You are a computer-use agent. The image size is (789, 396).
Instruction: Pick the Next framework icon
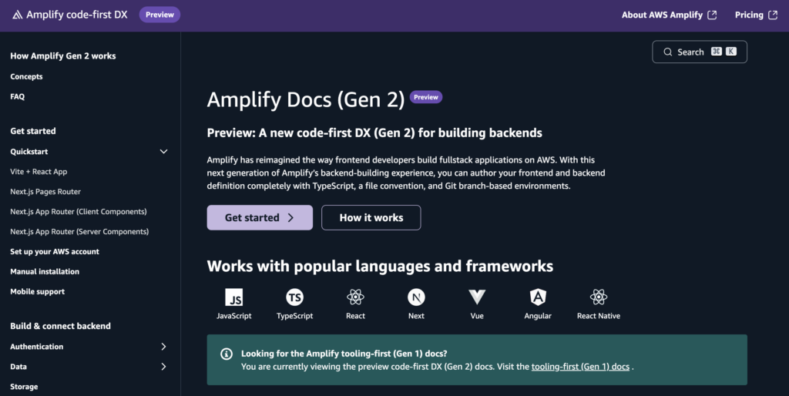[416, 297]
